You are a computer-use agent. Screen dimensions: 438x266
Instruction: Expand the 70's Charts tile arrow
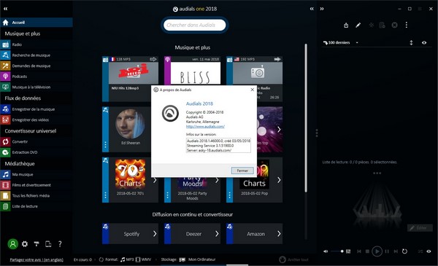[155, 180]
